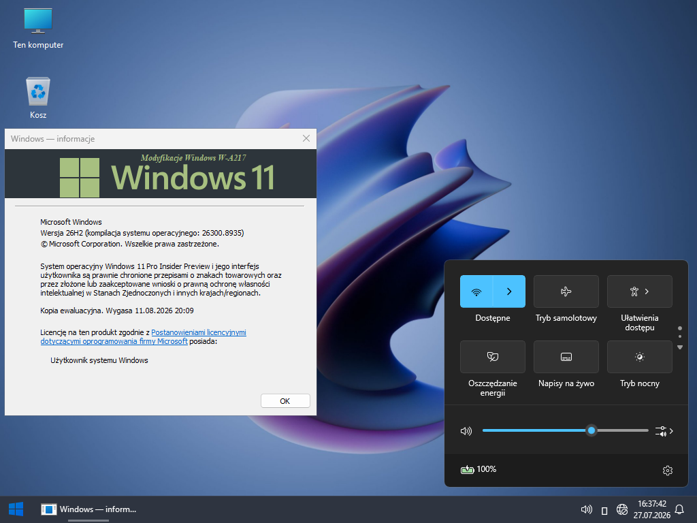
Task: Open notifications bell icon
Action: (679, 509)
